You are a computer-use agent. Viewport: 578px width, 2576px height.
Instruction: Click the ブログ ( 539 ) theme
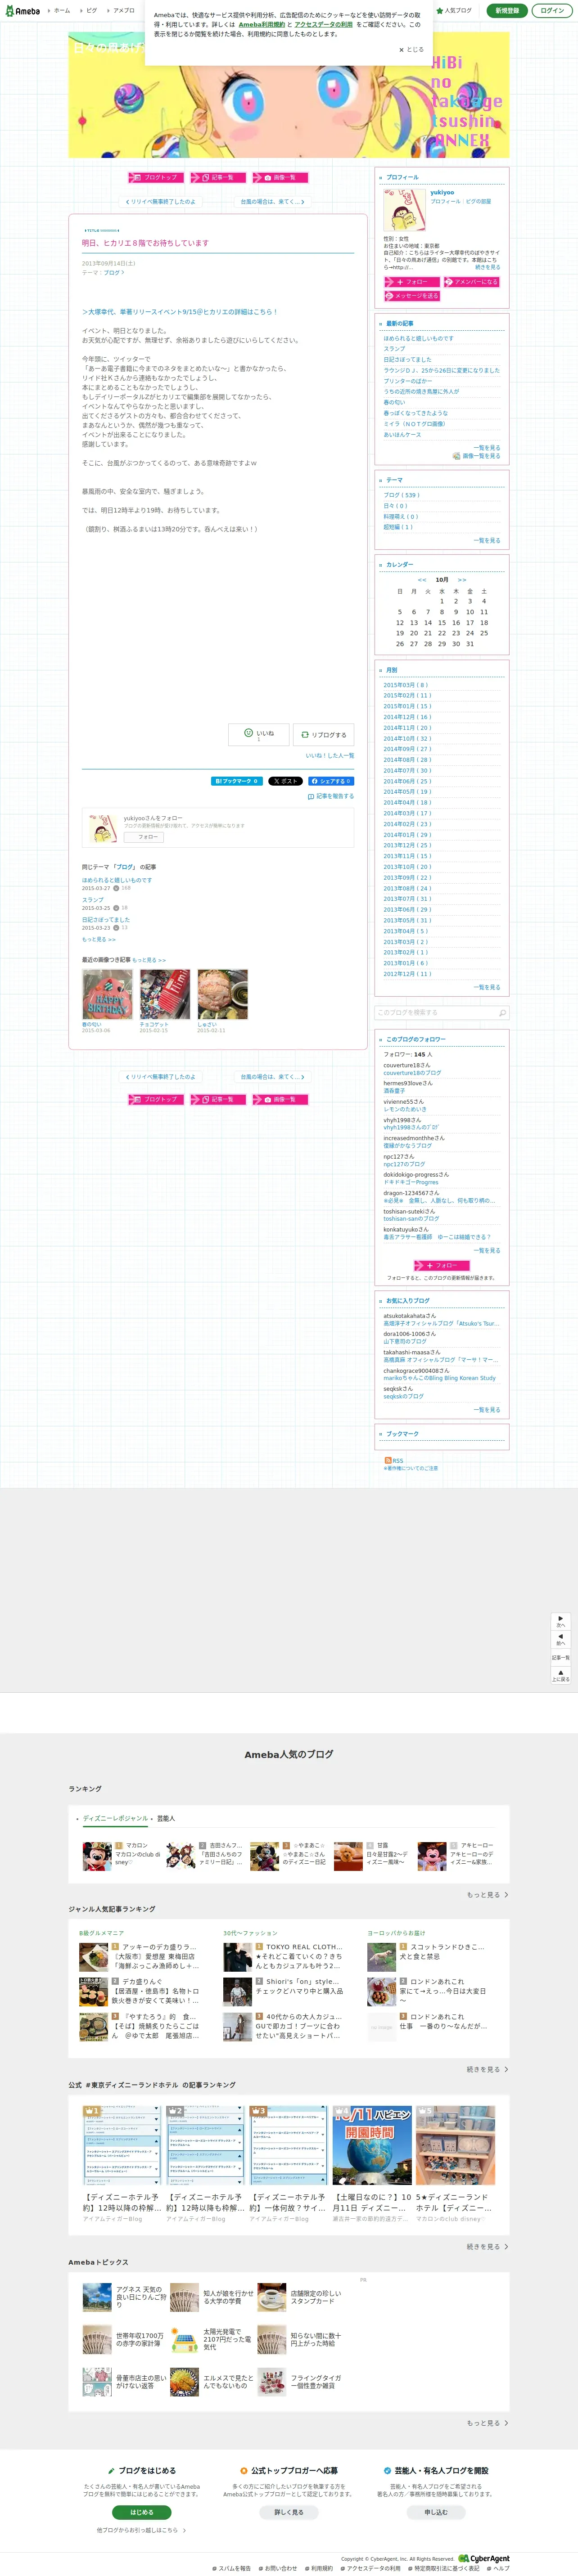402,495
